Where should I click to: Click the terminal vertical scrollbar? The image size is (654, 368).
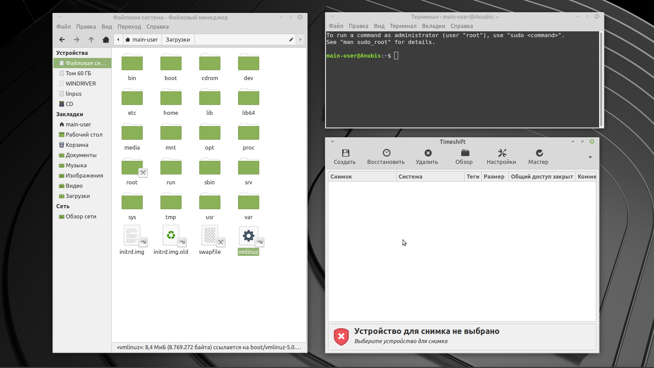click(x=601, y=79)
